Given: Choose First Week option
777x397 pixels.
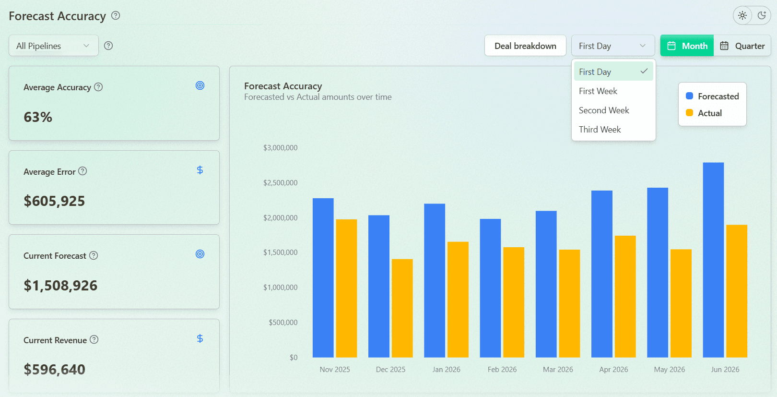Looking at the screenshot, I should [613, 91].
